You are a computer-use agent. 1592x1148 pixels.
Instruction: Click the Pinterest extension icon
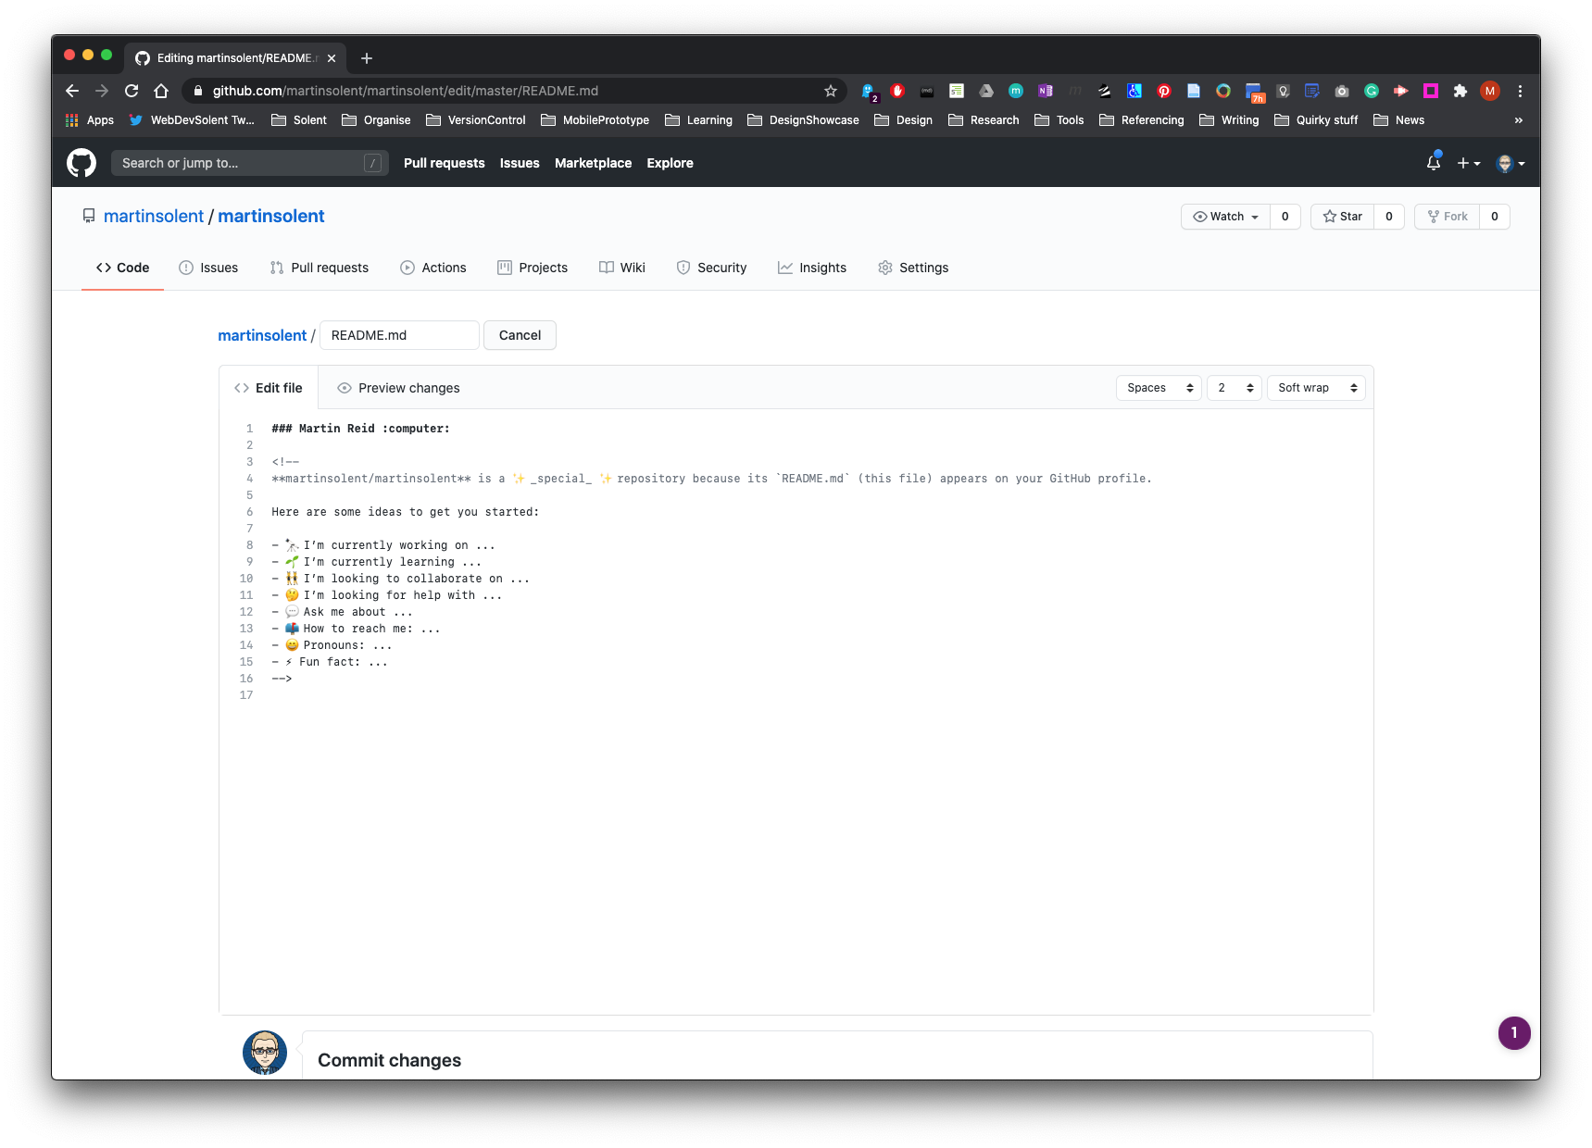tap(1164, 91)
